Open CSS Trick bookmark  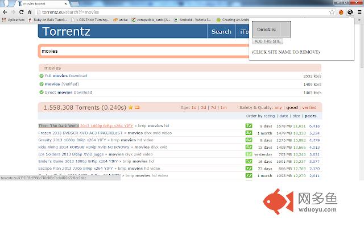[x=90, y=20]
